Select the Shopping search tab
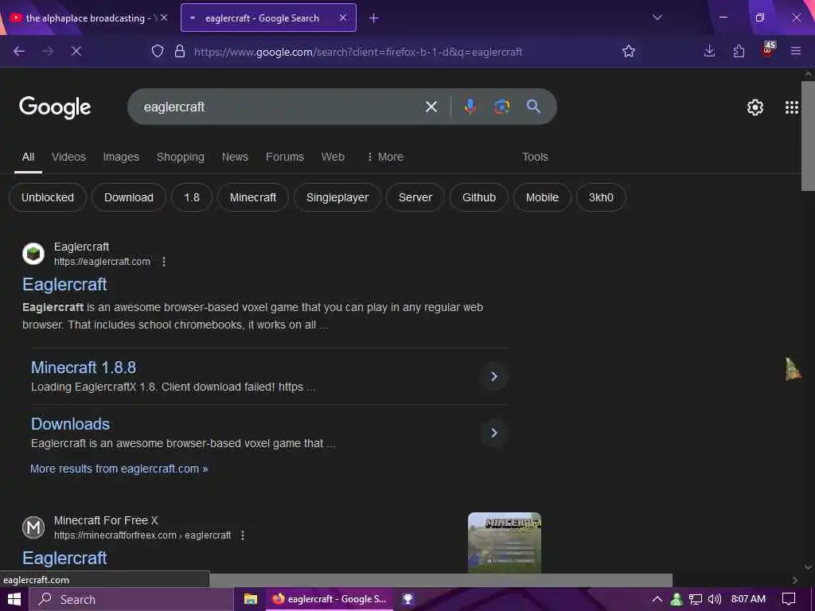The image size is (815, 611). 181,157
